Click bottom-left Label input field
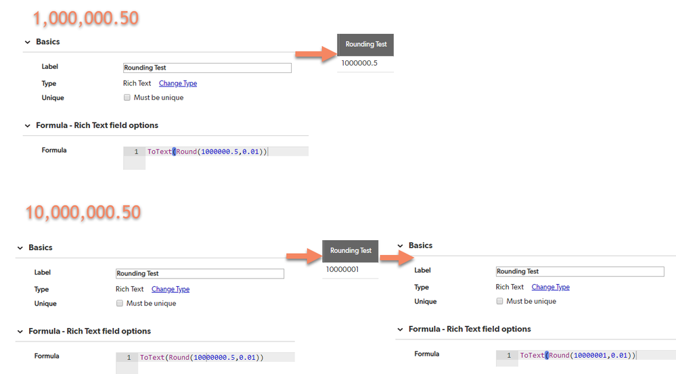This screenshot has height=374, width=676. pyautogui.click(x=200, y=274)
